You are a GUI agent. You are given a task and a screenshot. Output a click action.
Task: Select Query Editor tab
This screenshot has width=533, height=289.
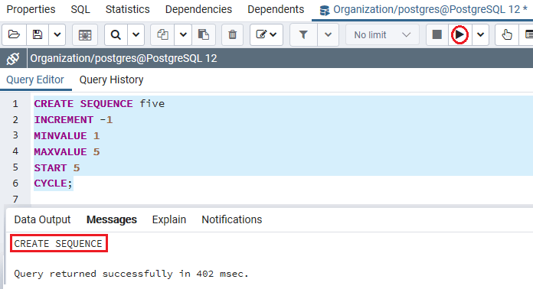35,80
